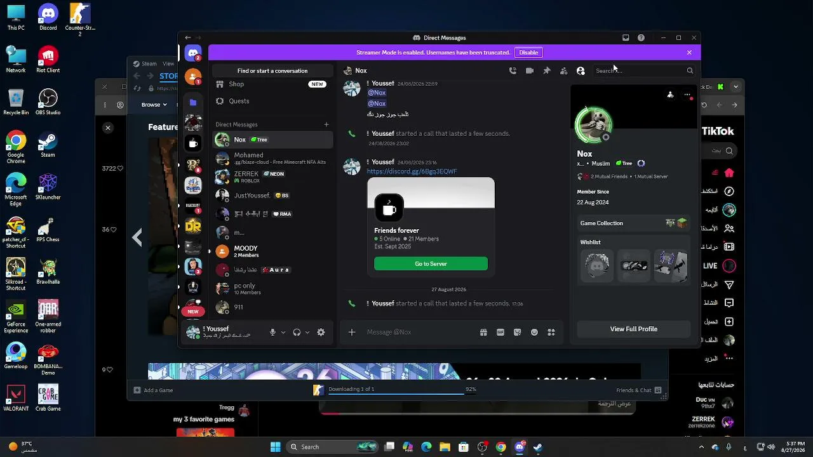The height and width of the screenshot is (457, 813).
Task: Deafen audio with headphone icon
Action: [297, 333]
